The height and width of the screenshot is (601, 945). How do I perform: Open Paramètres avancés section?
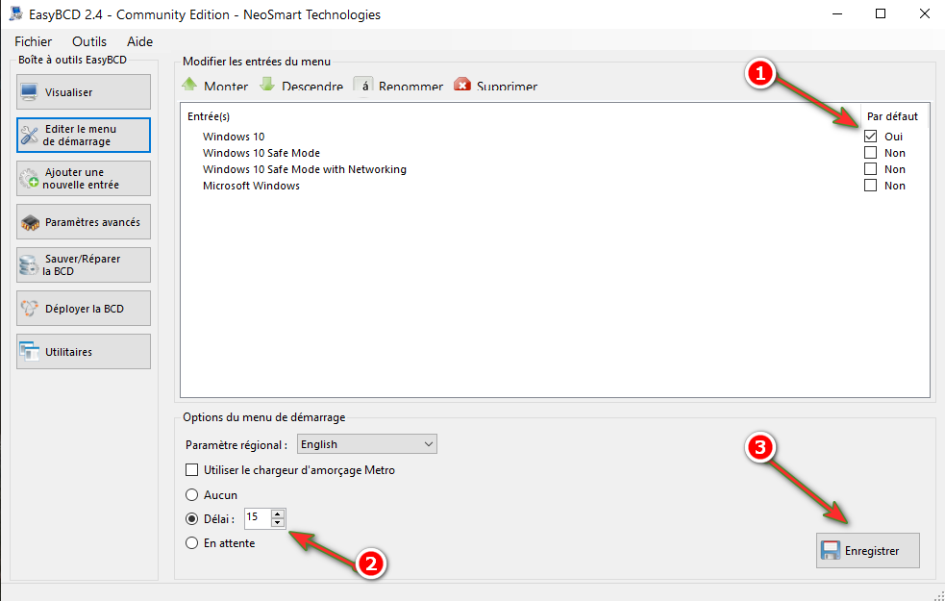84,222
